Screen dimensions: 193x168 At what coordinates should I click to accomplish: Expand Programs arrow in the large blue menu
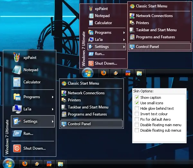tap(53, 97)
